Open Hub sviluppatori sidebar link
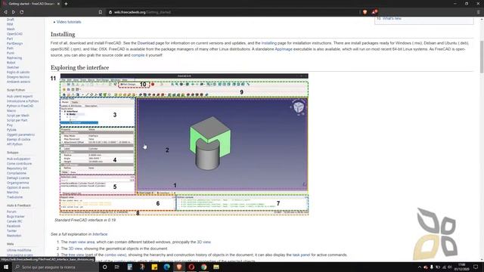Screen dimensions: 484x272 tap(18, 159)
